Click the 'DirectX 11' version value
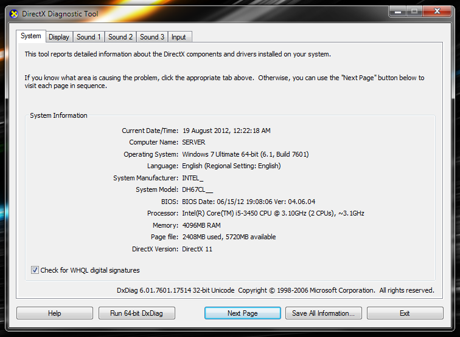Screen dimensions: 460x337 point(197,249)
